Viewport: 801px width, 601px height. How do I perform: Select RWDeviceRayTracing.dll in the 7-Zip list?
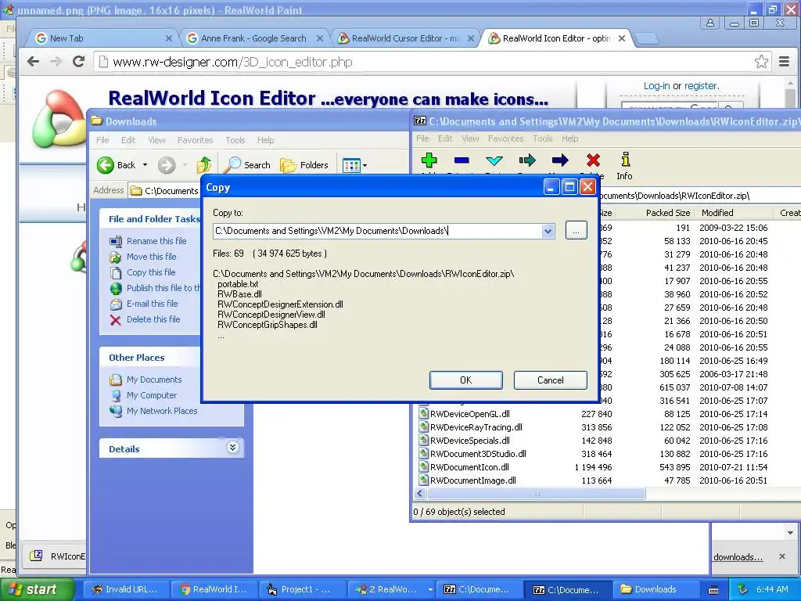(x=476, y=427)
